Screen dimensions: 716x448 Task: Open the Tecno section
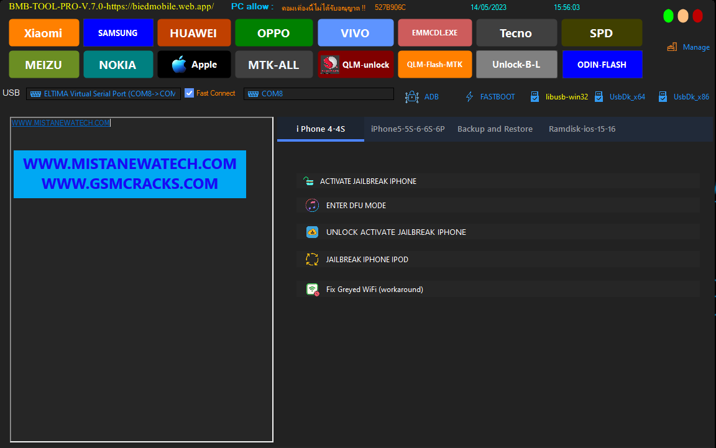(516, 33)
